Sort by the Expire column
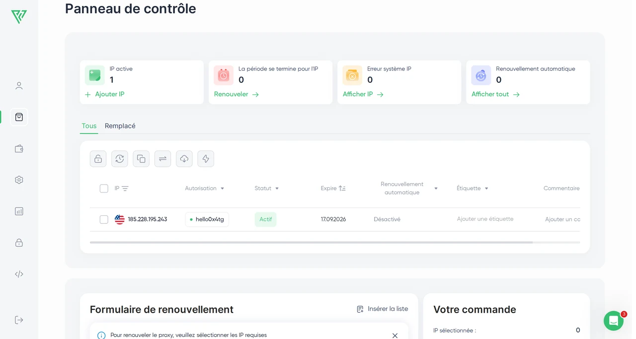Image resolution: width=636 pixels, height=339 pixels. pyautogui.click(x=342, y=189)
